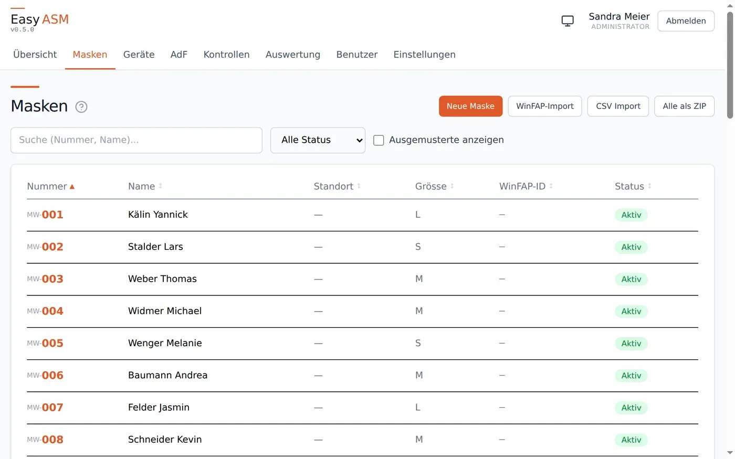Select Widmer Michael in the table
The image size is (735, 459).
[165, 311]
